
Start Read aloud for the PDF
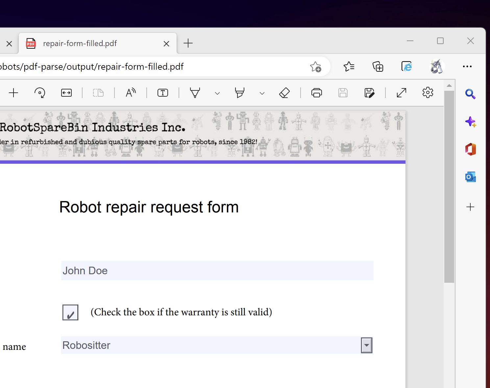pyautogui.click(x=131, y=93)
